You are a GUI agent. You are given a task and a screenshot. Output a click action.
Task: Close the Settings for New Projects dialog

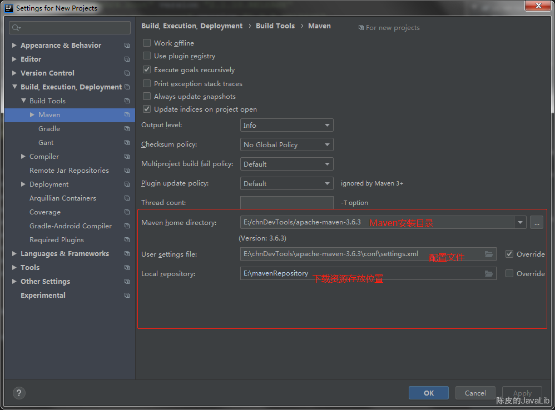[538, 6]
